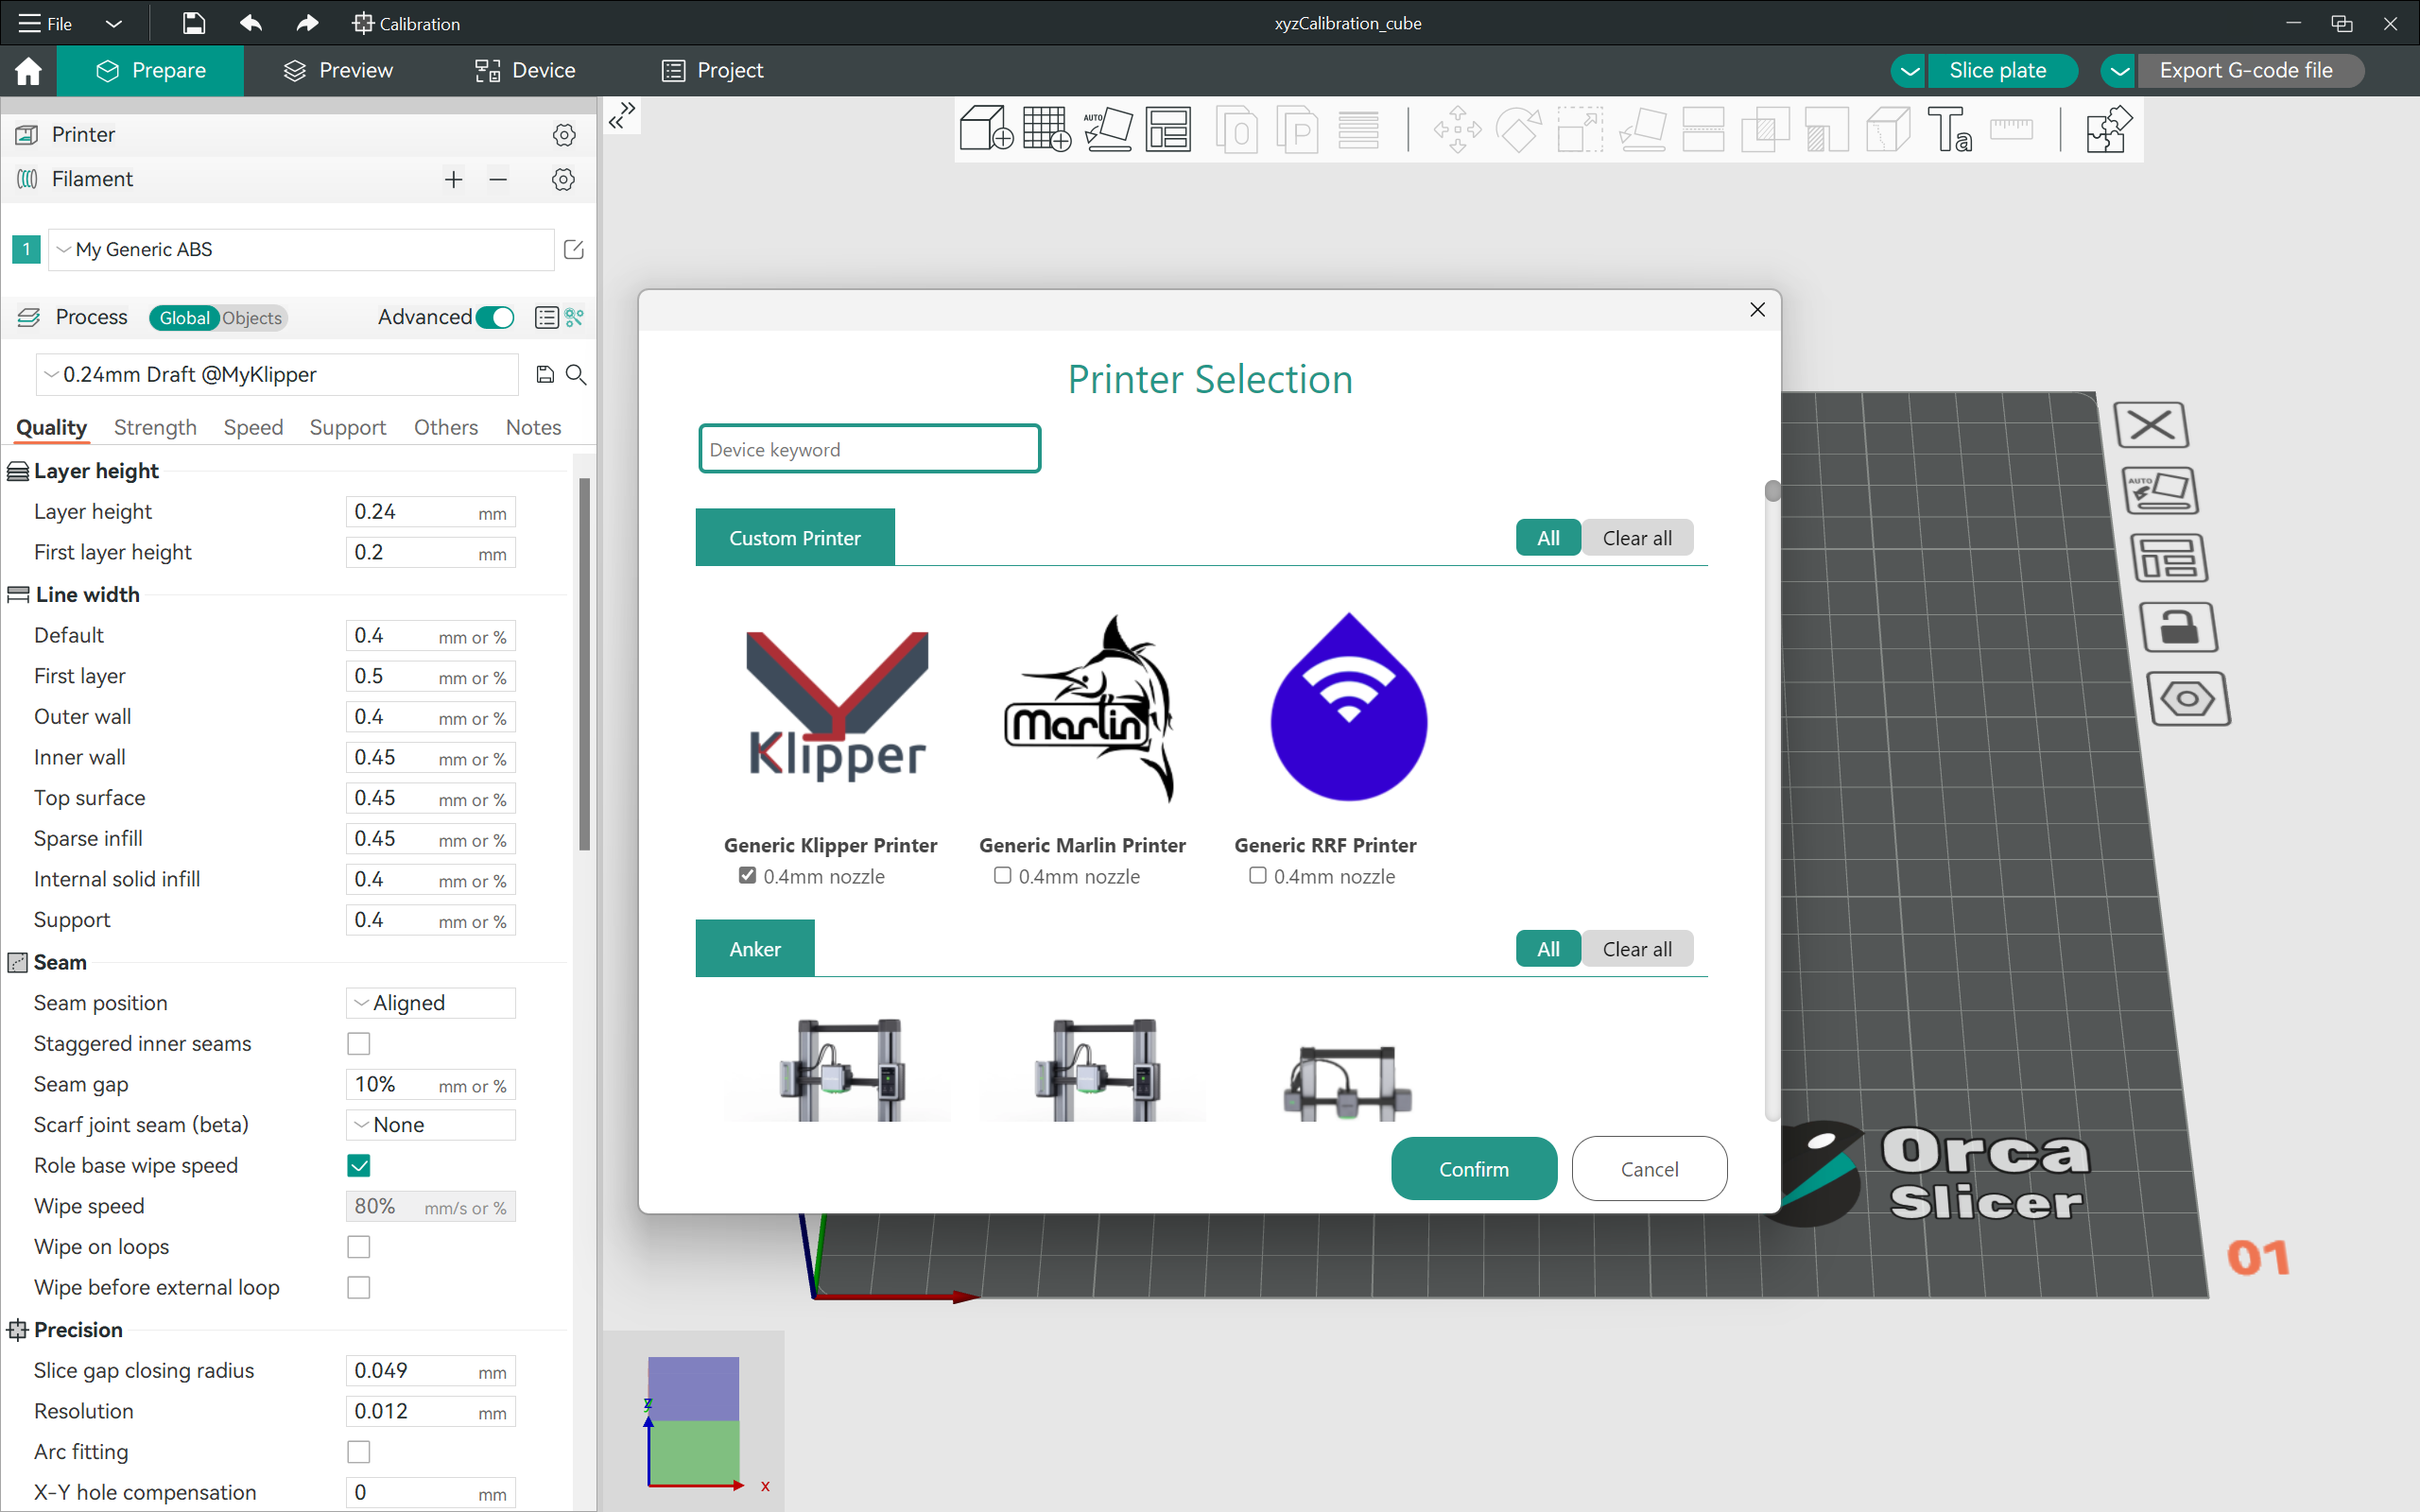Check Generic RRF 0.4mm nozzle checkbox
2420x1512 pixels.
tap(1257, 876)
